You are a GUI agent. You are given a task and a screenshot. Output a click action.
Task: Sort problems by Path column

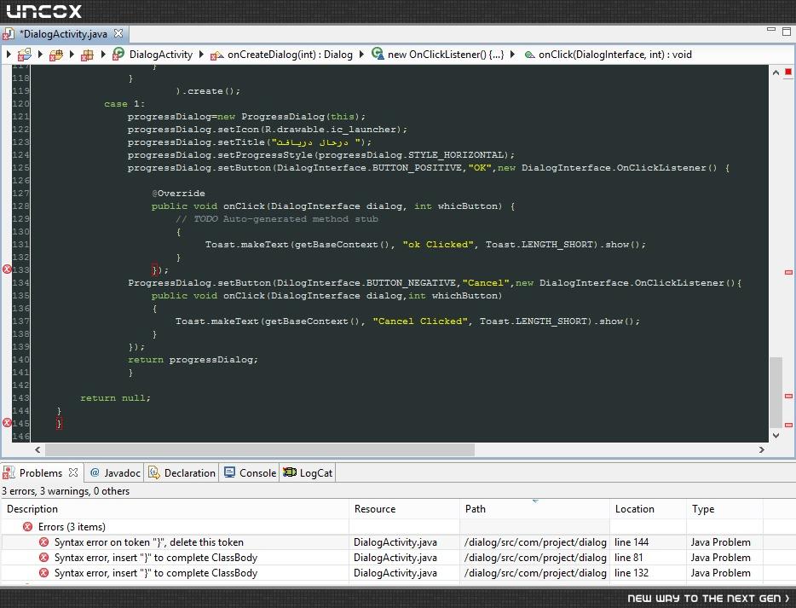point(534,509)
